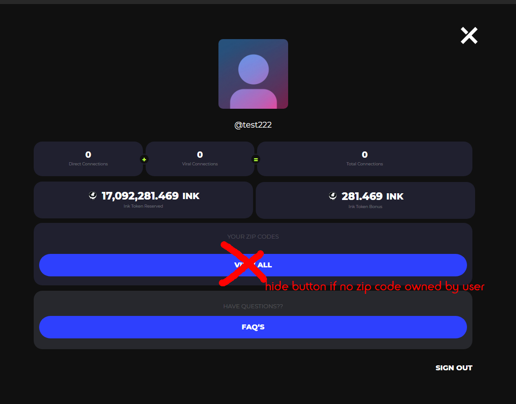Select the Direct Connections stat card
516x404 pixels.
(x=88, y=159)
